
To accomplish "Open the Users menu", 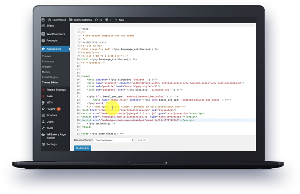I will [x=50, y=121].
